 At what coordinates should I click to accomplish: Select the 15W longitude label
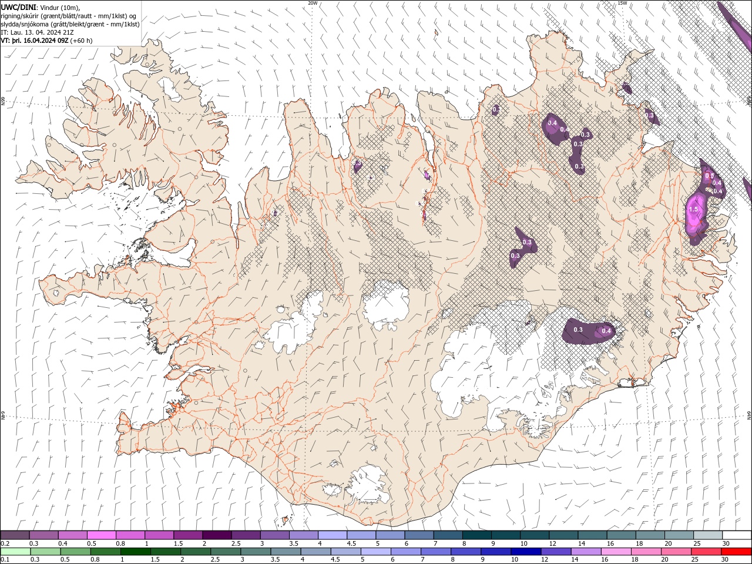click(622, 3)
